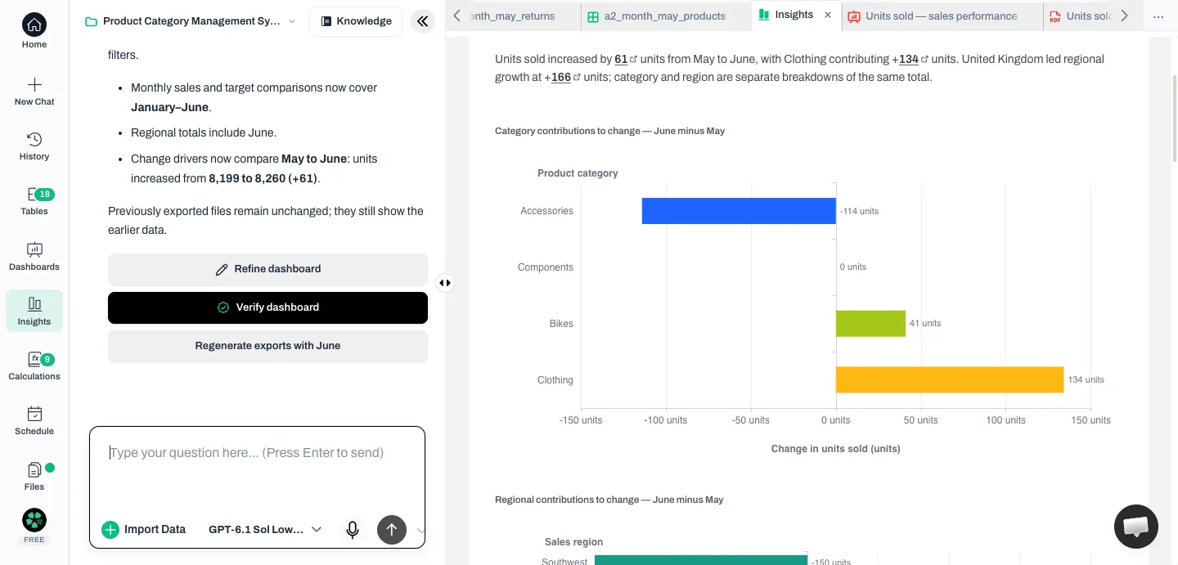Click the Components category label
1178x565 pixels.
click(x=546, y=267)
